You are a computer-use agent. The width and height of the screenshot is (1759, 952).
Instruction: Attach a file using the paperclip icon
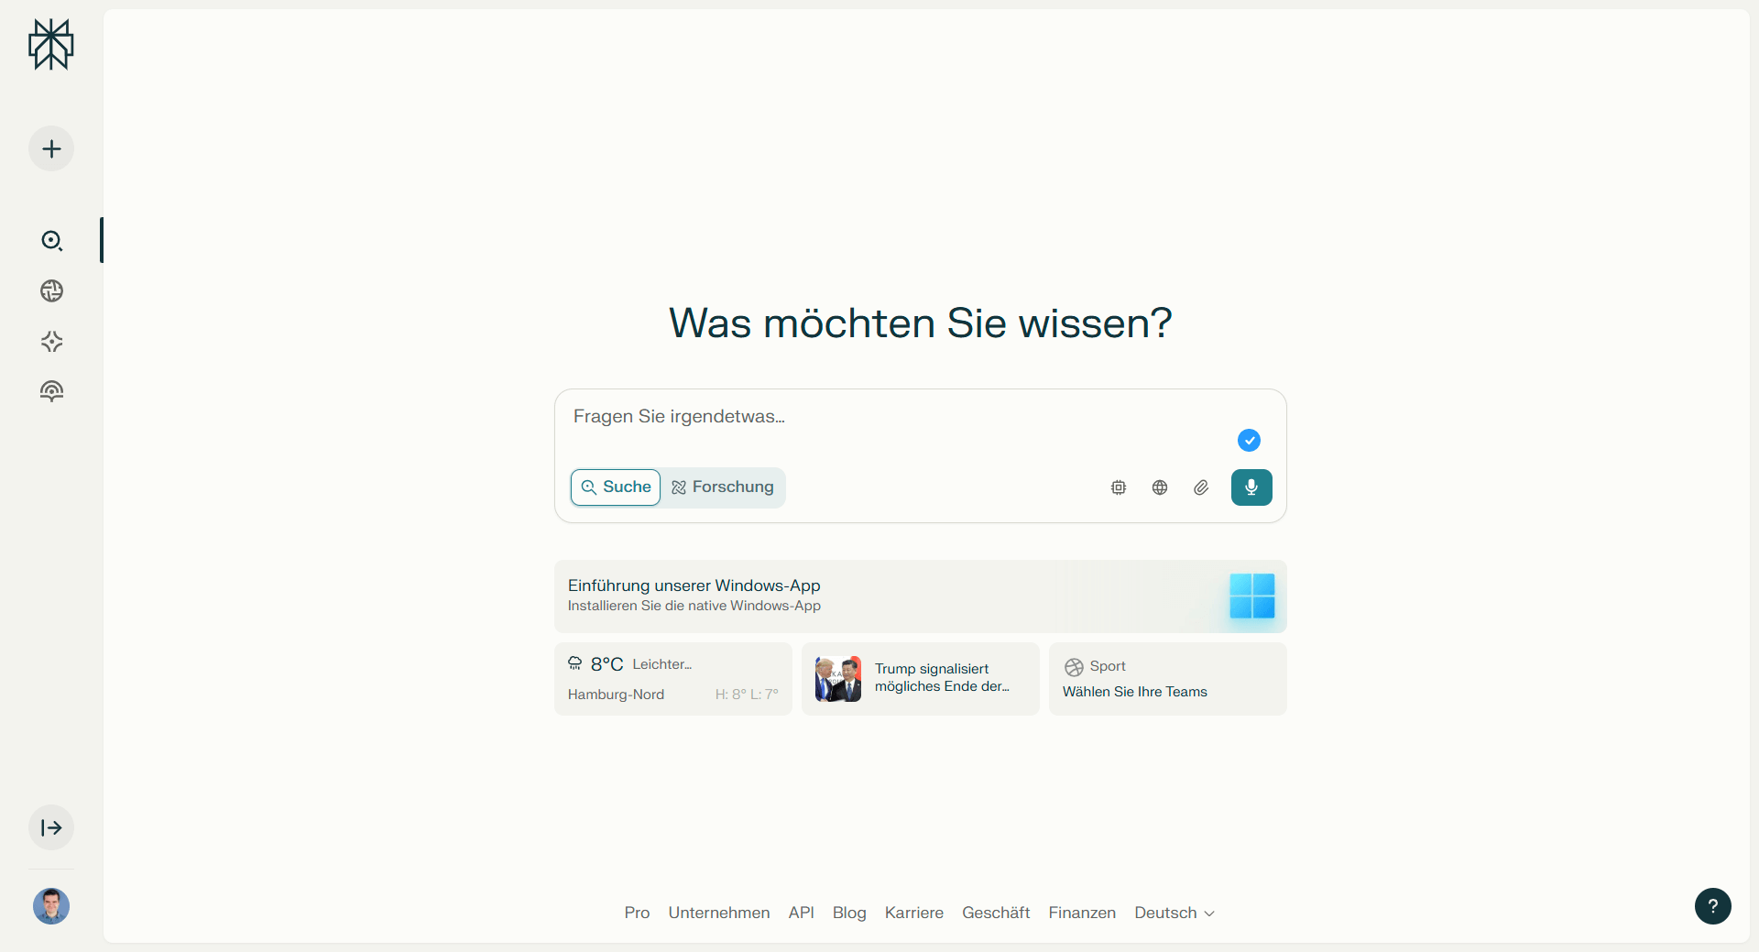coord(1200,487)
